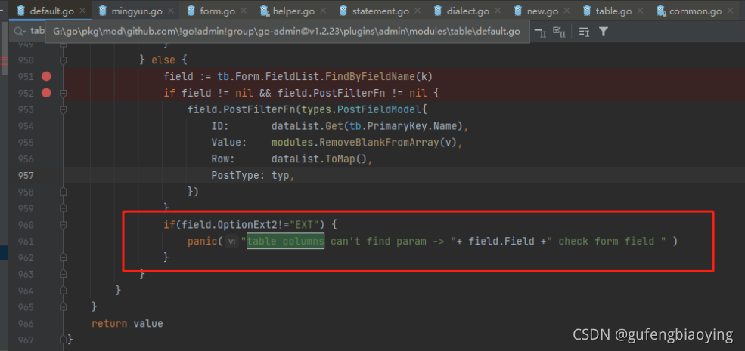
Task: Click line number 966 in the gutter
Action: pyautogui.click(x=26, y=324)
